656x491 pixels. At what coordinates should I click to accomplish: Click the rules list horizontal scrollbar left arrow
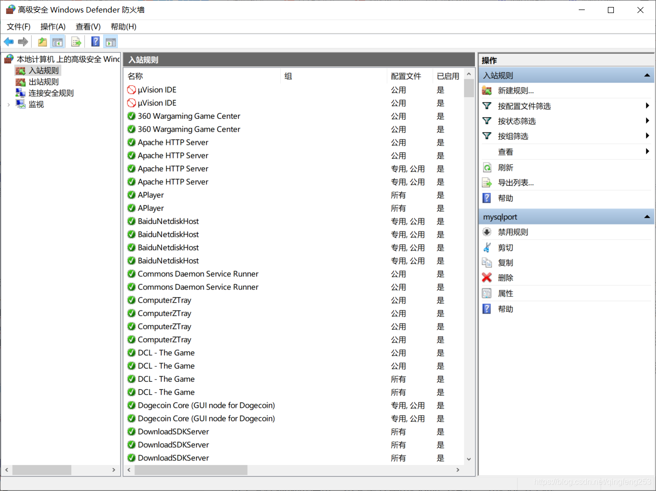129,470
